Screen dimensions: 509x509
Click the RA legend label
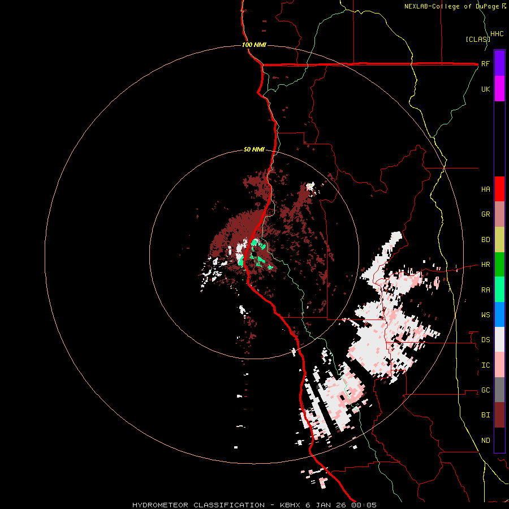[x=485, y=290]
